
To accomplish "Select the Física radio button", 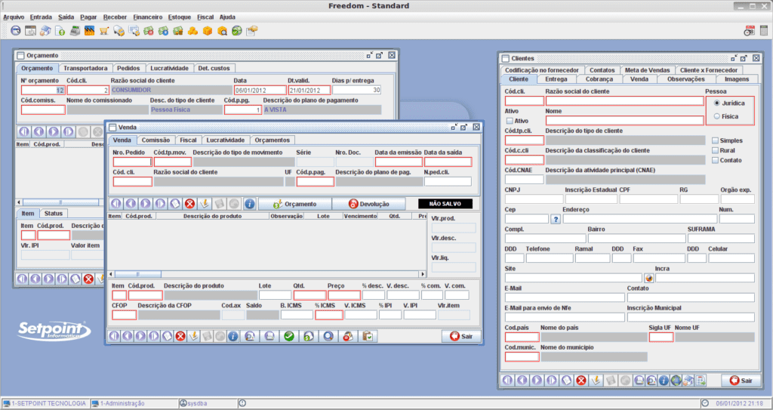I will point(716,116).
